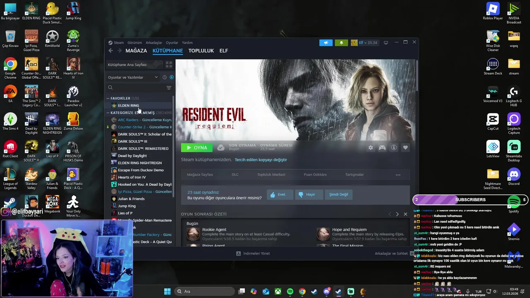Add Resident Evil to favorites heart icon
Viewport: 530px width, 298px height.
[x=405, y=148]
